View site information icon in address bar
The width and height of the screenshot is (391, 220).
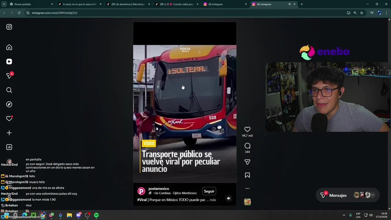tap(28, 13)
